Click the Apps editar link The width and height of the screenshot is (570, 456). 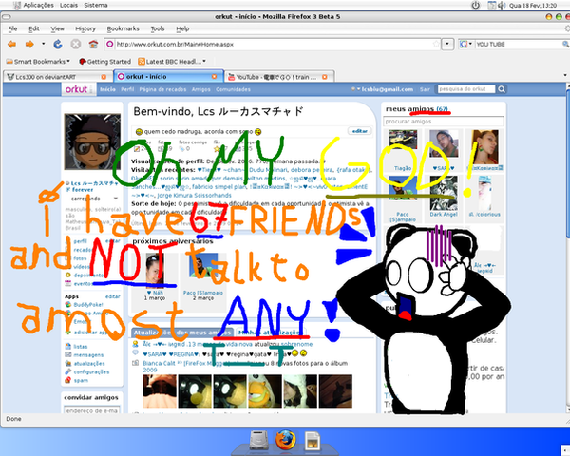click(x=112, y=296)
